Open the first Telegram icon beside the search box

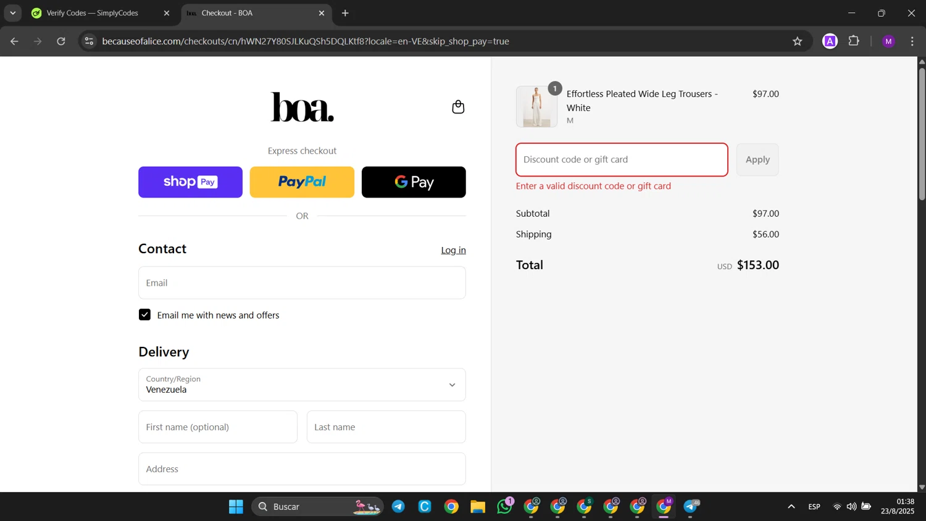[399, 507]
